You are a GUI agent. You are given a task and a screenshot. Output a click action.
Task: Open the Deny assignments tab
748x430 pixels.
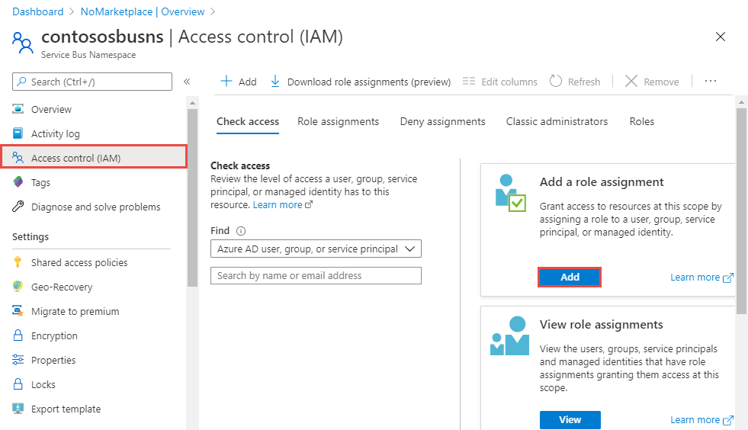pyautogui.click(x=443, y=122)
